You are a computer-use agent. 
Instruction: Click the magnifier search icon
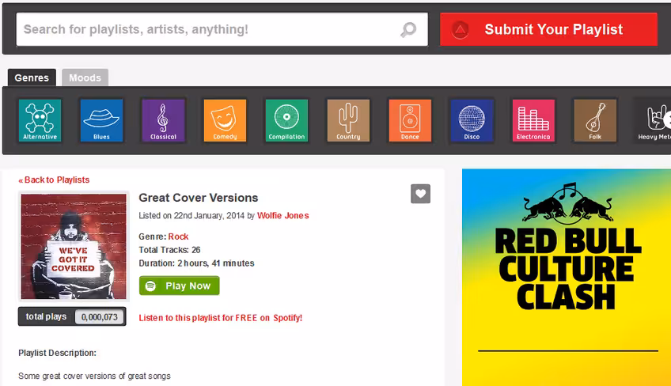tap(408, 29)
